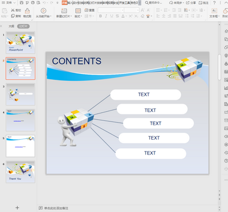Screen dimensions: 228x212
Task: Click the font color A button
Action: point(123,16)
